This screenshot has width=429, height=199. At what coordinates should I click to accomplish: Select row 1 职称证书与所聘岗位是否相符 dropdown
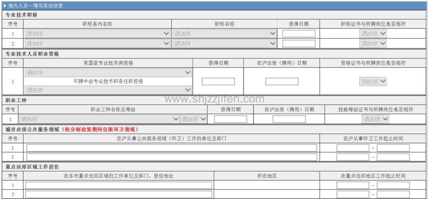click(373, 34)
